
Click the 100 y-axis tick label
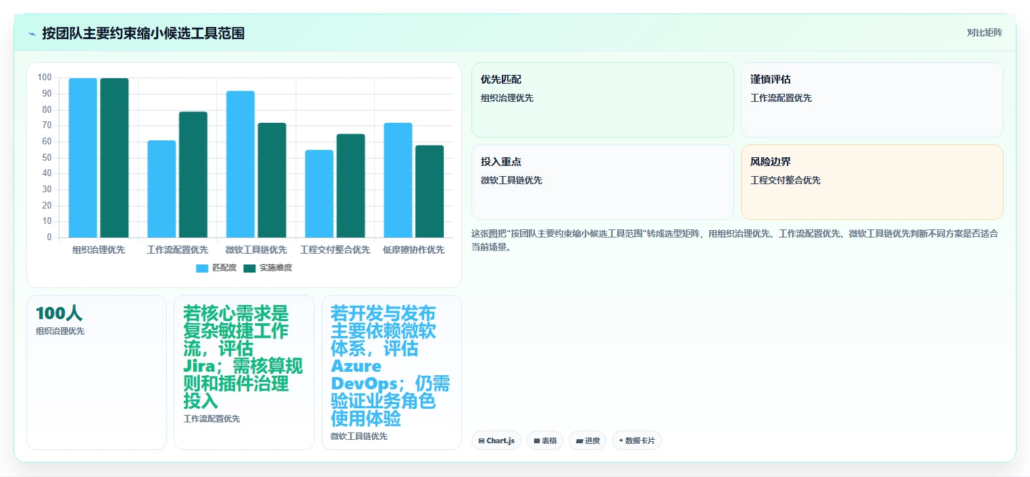click(45, 78)
